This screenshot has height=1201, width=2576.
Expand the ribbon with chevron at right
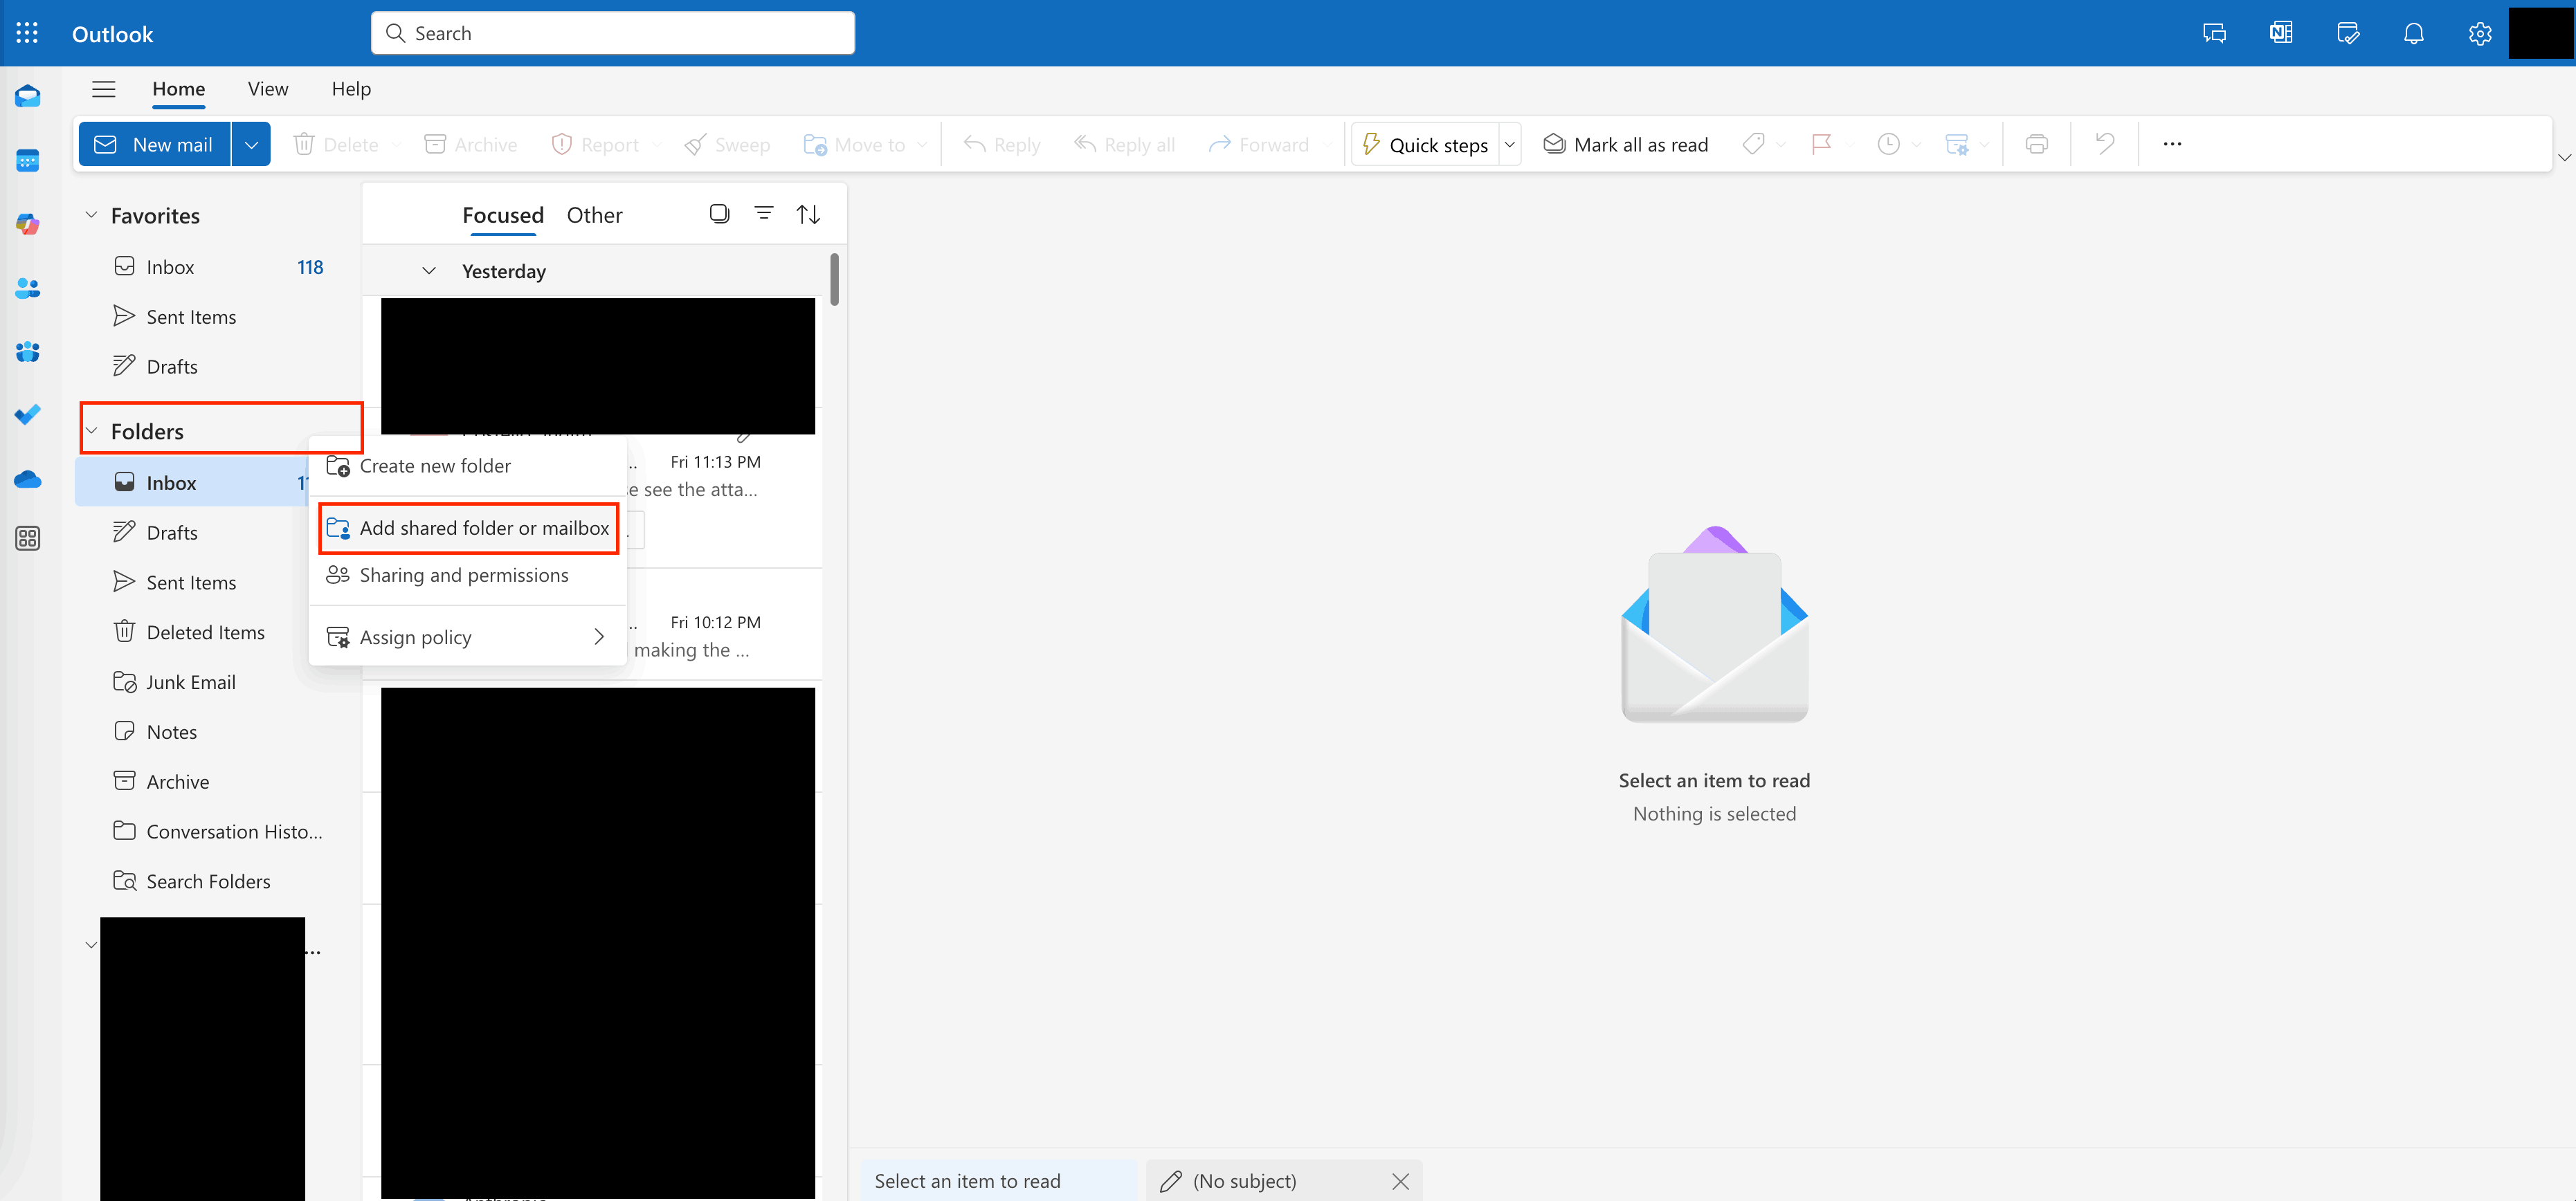pos(2564,157)
